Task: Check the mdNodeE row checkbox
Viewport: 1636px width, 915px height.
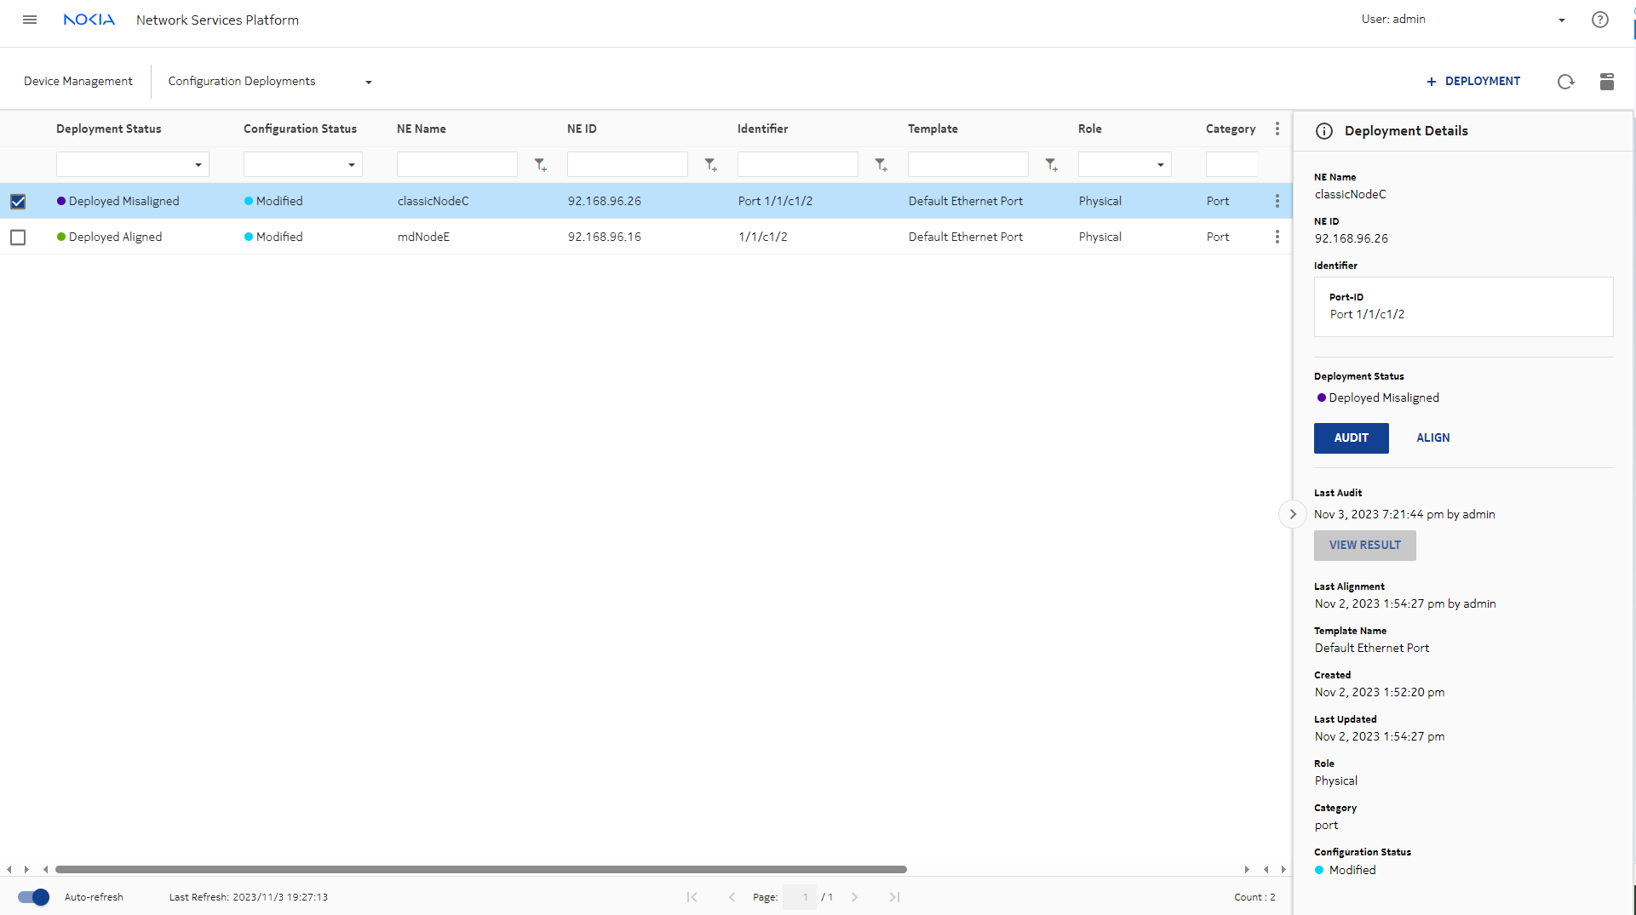Action: pyautogui.click(x=18, y=237)
